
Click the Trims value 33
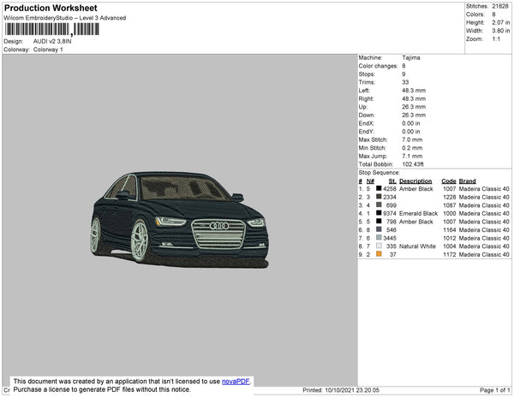[405, 82]
